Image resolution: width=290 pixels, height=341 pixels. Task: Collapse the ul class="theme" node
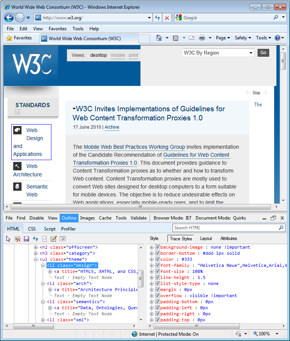tap(35, 259)
